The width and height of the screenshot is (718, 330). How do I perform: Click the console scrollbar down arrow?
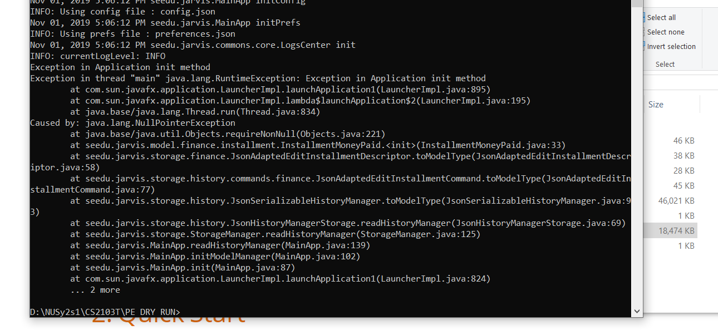click(637, 312)
